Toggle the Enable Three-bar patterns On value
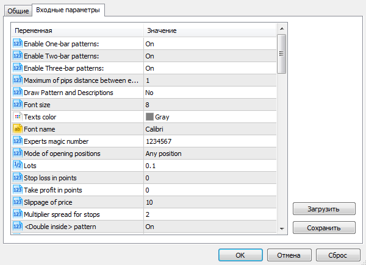This screenshot has width=366, height=265. [x=149, y=68]
